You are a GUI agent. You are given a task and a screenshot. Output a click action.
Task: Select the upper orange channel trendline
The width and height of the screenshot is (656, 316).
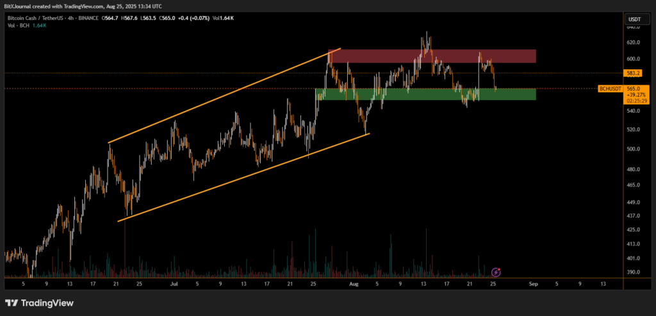[224, 95]
